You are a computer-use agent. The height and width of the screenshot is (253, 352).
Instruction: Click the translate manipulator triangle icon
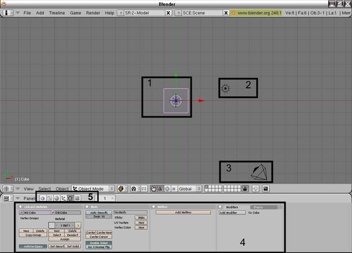click(160, 189)
